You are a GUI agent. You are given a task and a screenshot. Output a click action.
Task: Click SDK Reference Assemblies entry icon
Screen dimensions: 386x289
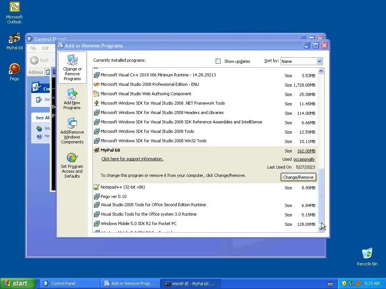pos(96,122)
